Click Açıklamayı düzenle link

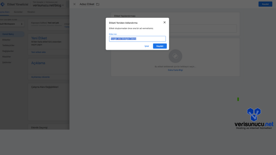40,77
